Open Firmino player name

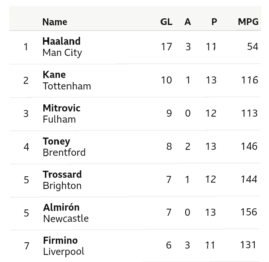coord(61,240)
